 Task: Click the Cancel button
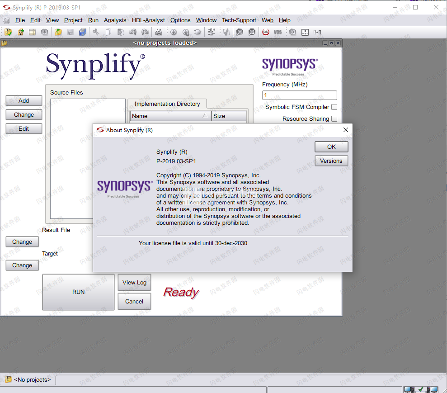point(134,302)
